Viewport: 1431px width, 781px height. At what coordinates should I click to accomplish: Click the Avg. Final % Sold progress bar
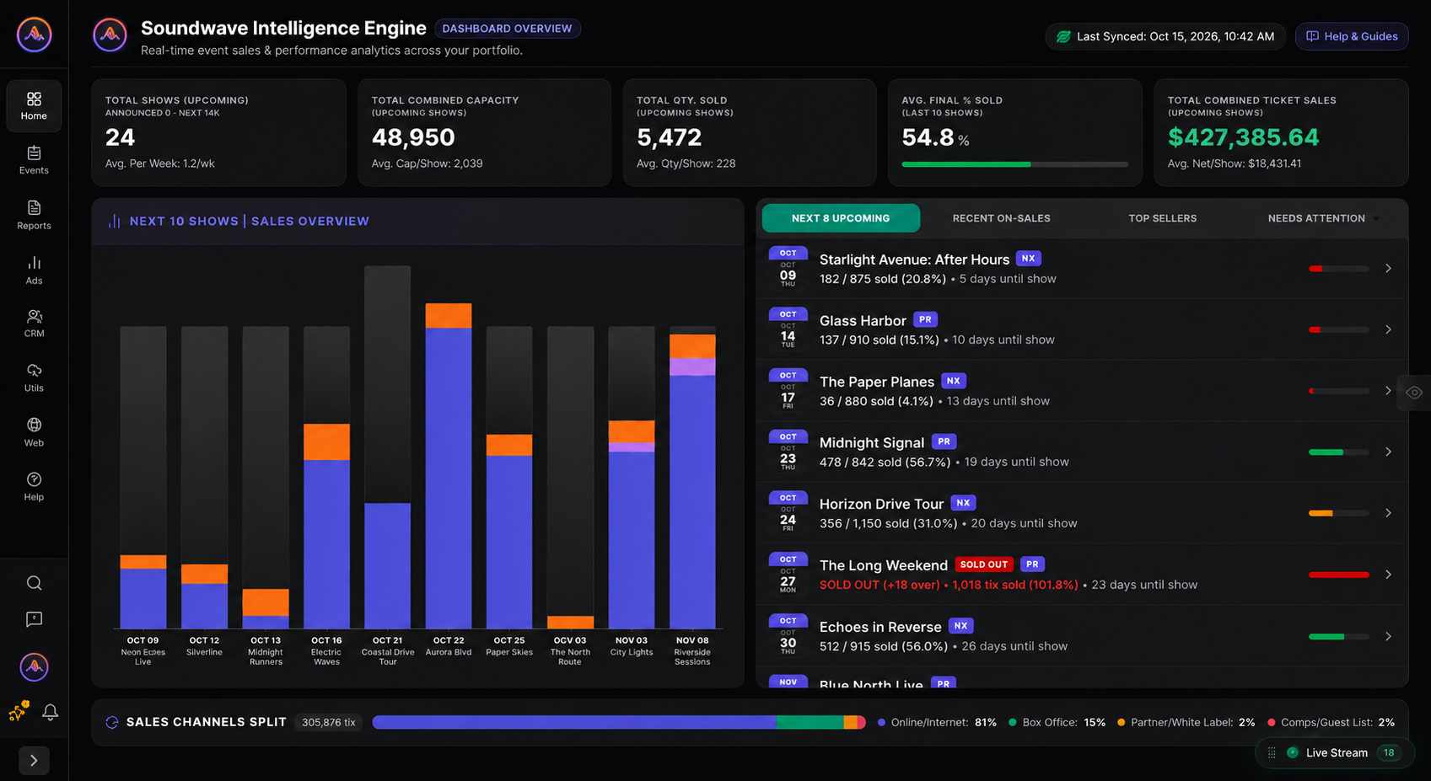coord(1014,164)
